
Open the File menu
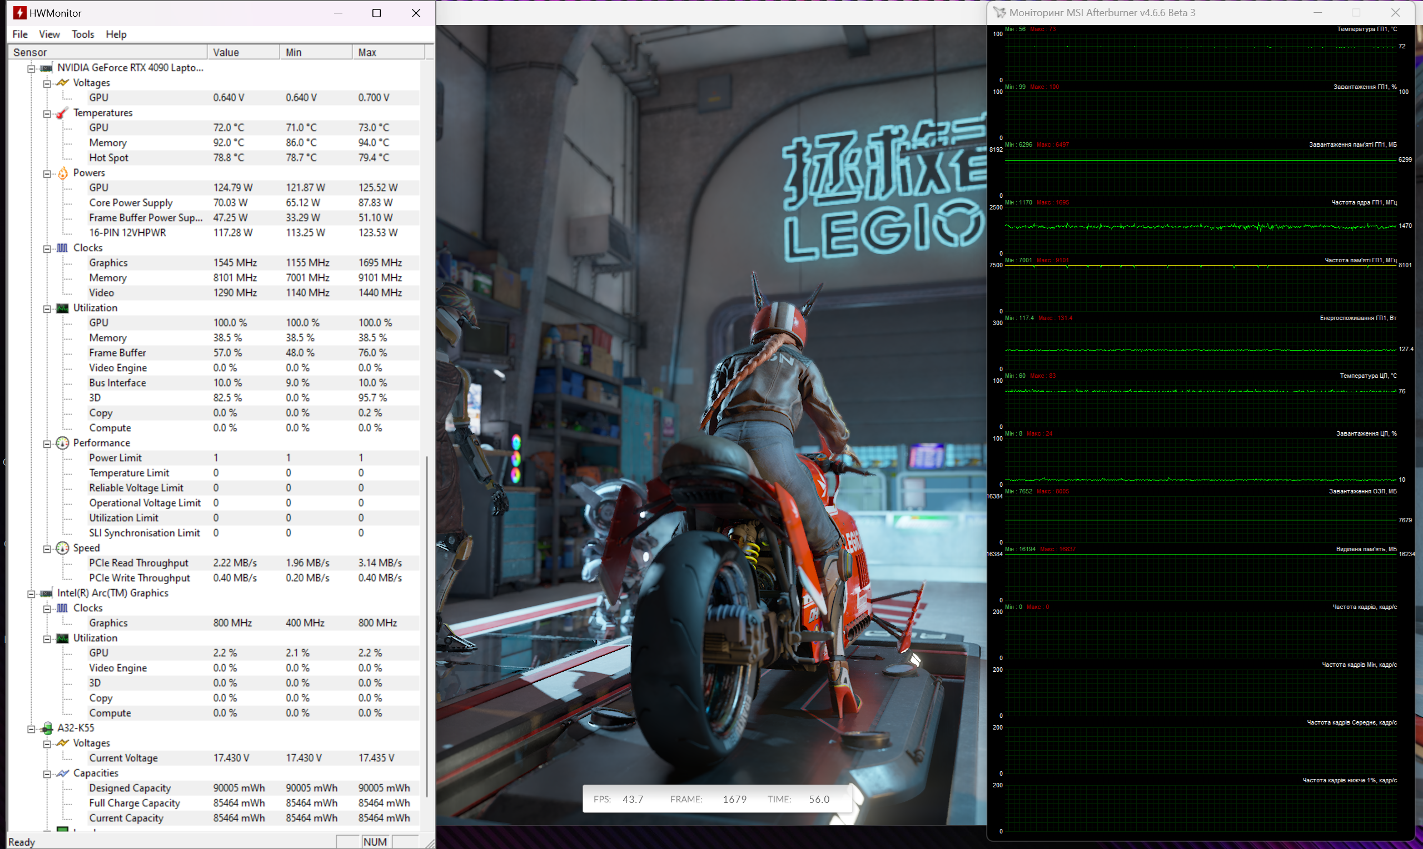(x=20, y=34)
